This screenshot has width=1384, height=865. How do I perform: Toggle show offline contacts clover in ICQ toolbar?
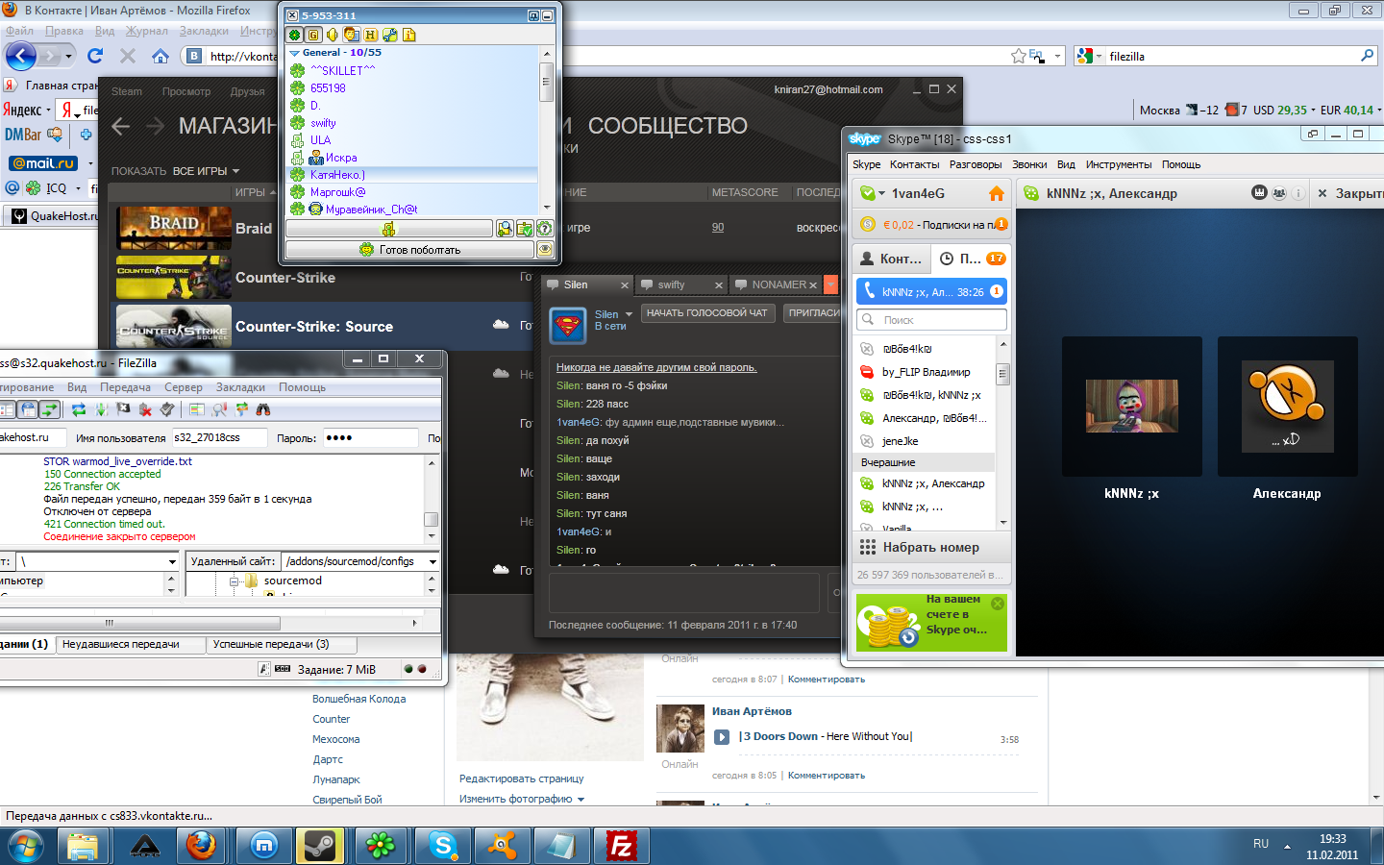click(295, 35)
